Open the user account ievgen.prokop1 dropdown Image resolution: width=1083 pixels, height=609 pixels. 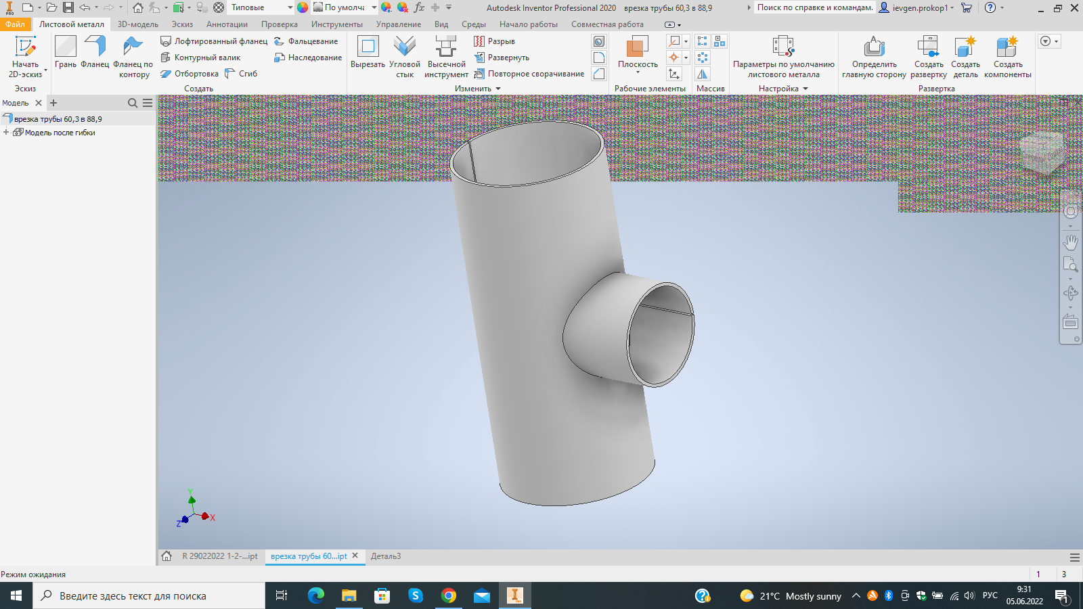pos(916,7)
